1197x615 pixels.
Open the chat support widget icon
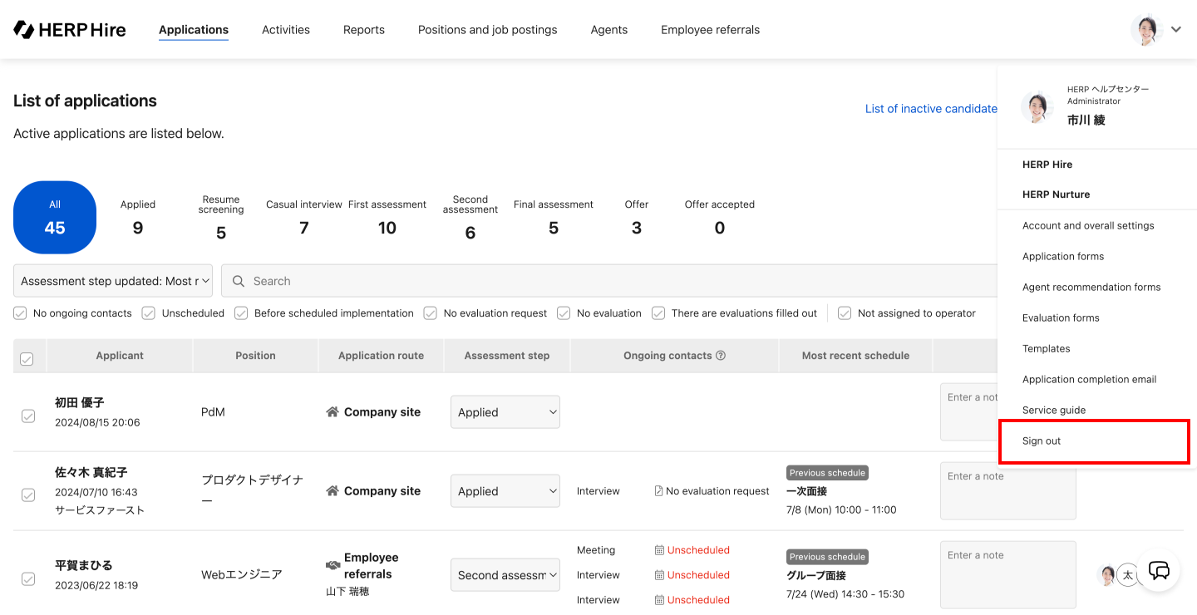pos(1159,571)
